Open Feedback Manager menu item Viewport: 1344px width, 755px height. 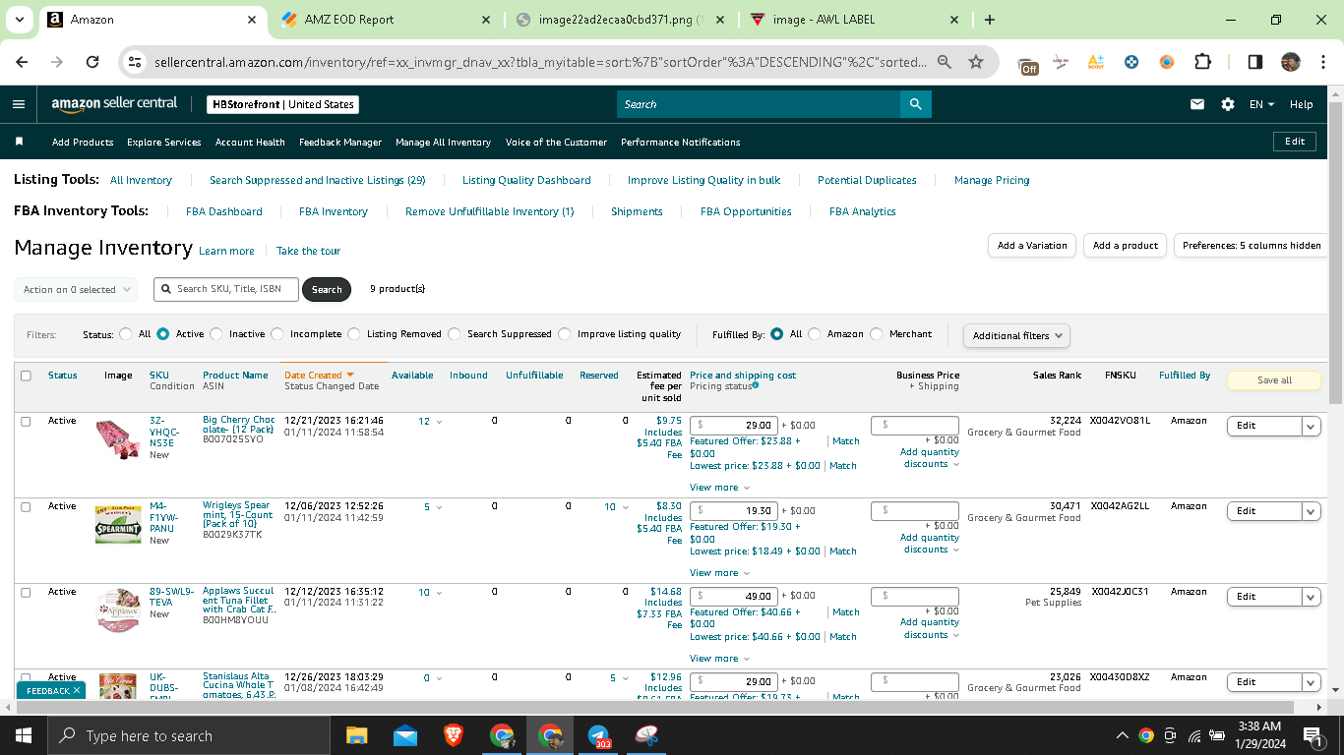point(340,143)
